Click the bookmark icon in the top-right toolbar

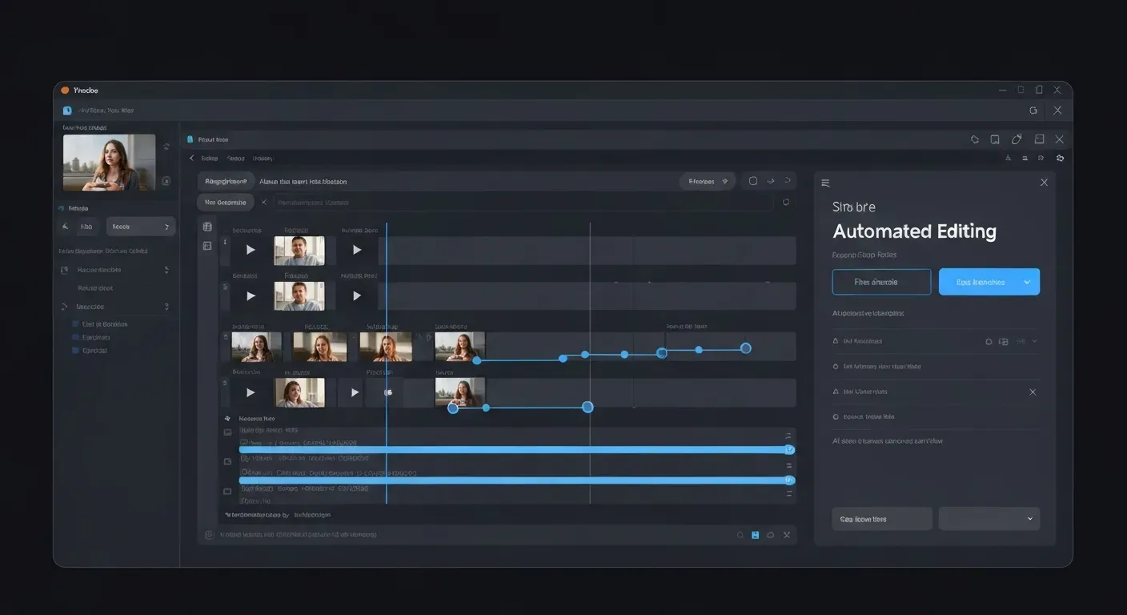pyautogui.click(x=994, y=139)
